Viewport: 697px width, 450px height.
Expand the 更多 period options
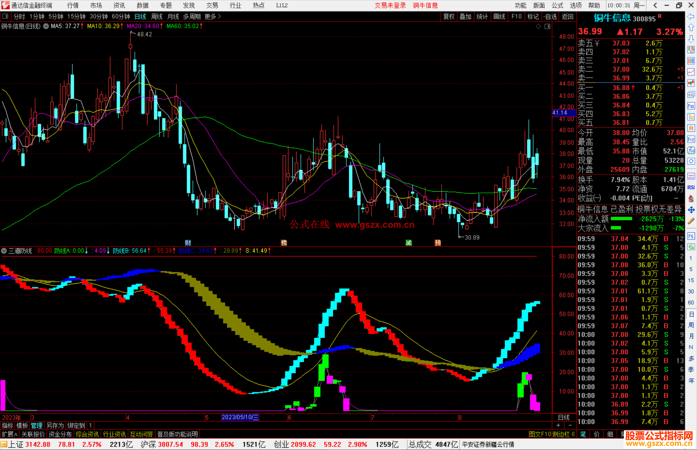pyautogui.click(x=212, y=16)
